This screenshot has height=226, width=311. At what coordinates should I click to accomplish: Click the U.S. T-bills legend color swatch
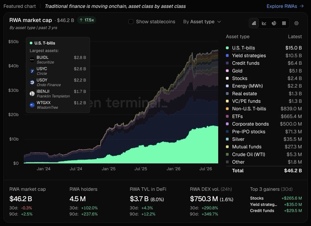click(227, 48)
